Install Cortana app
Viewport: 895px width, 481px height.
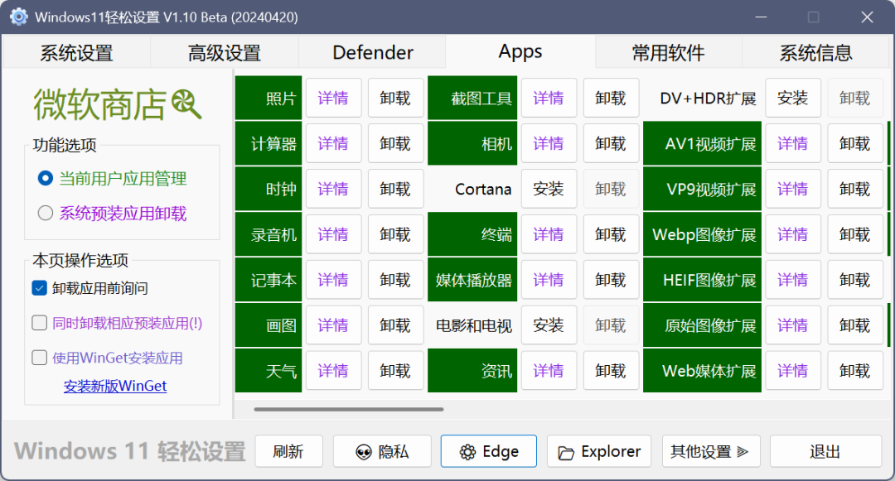(549, 189)
